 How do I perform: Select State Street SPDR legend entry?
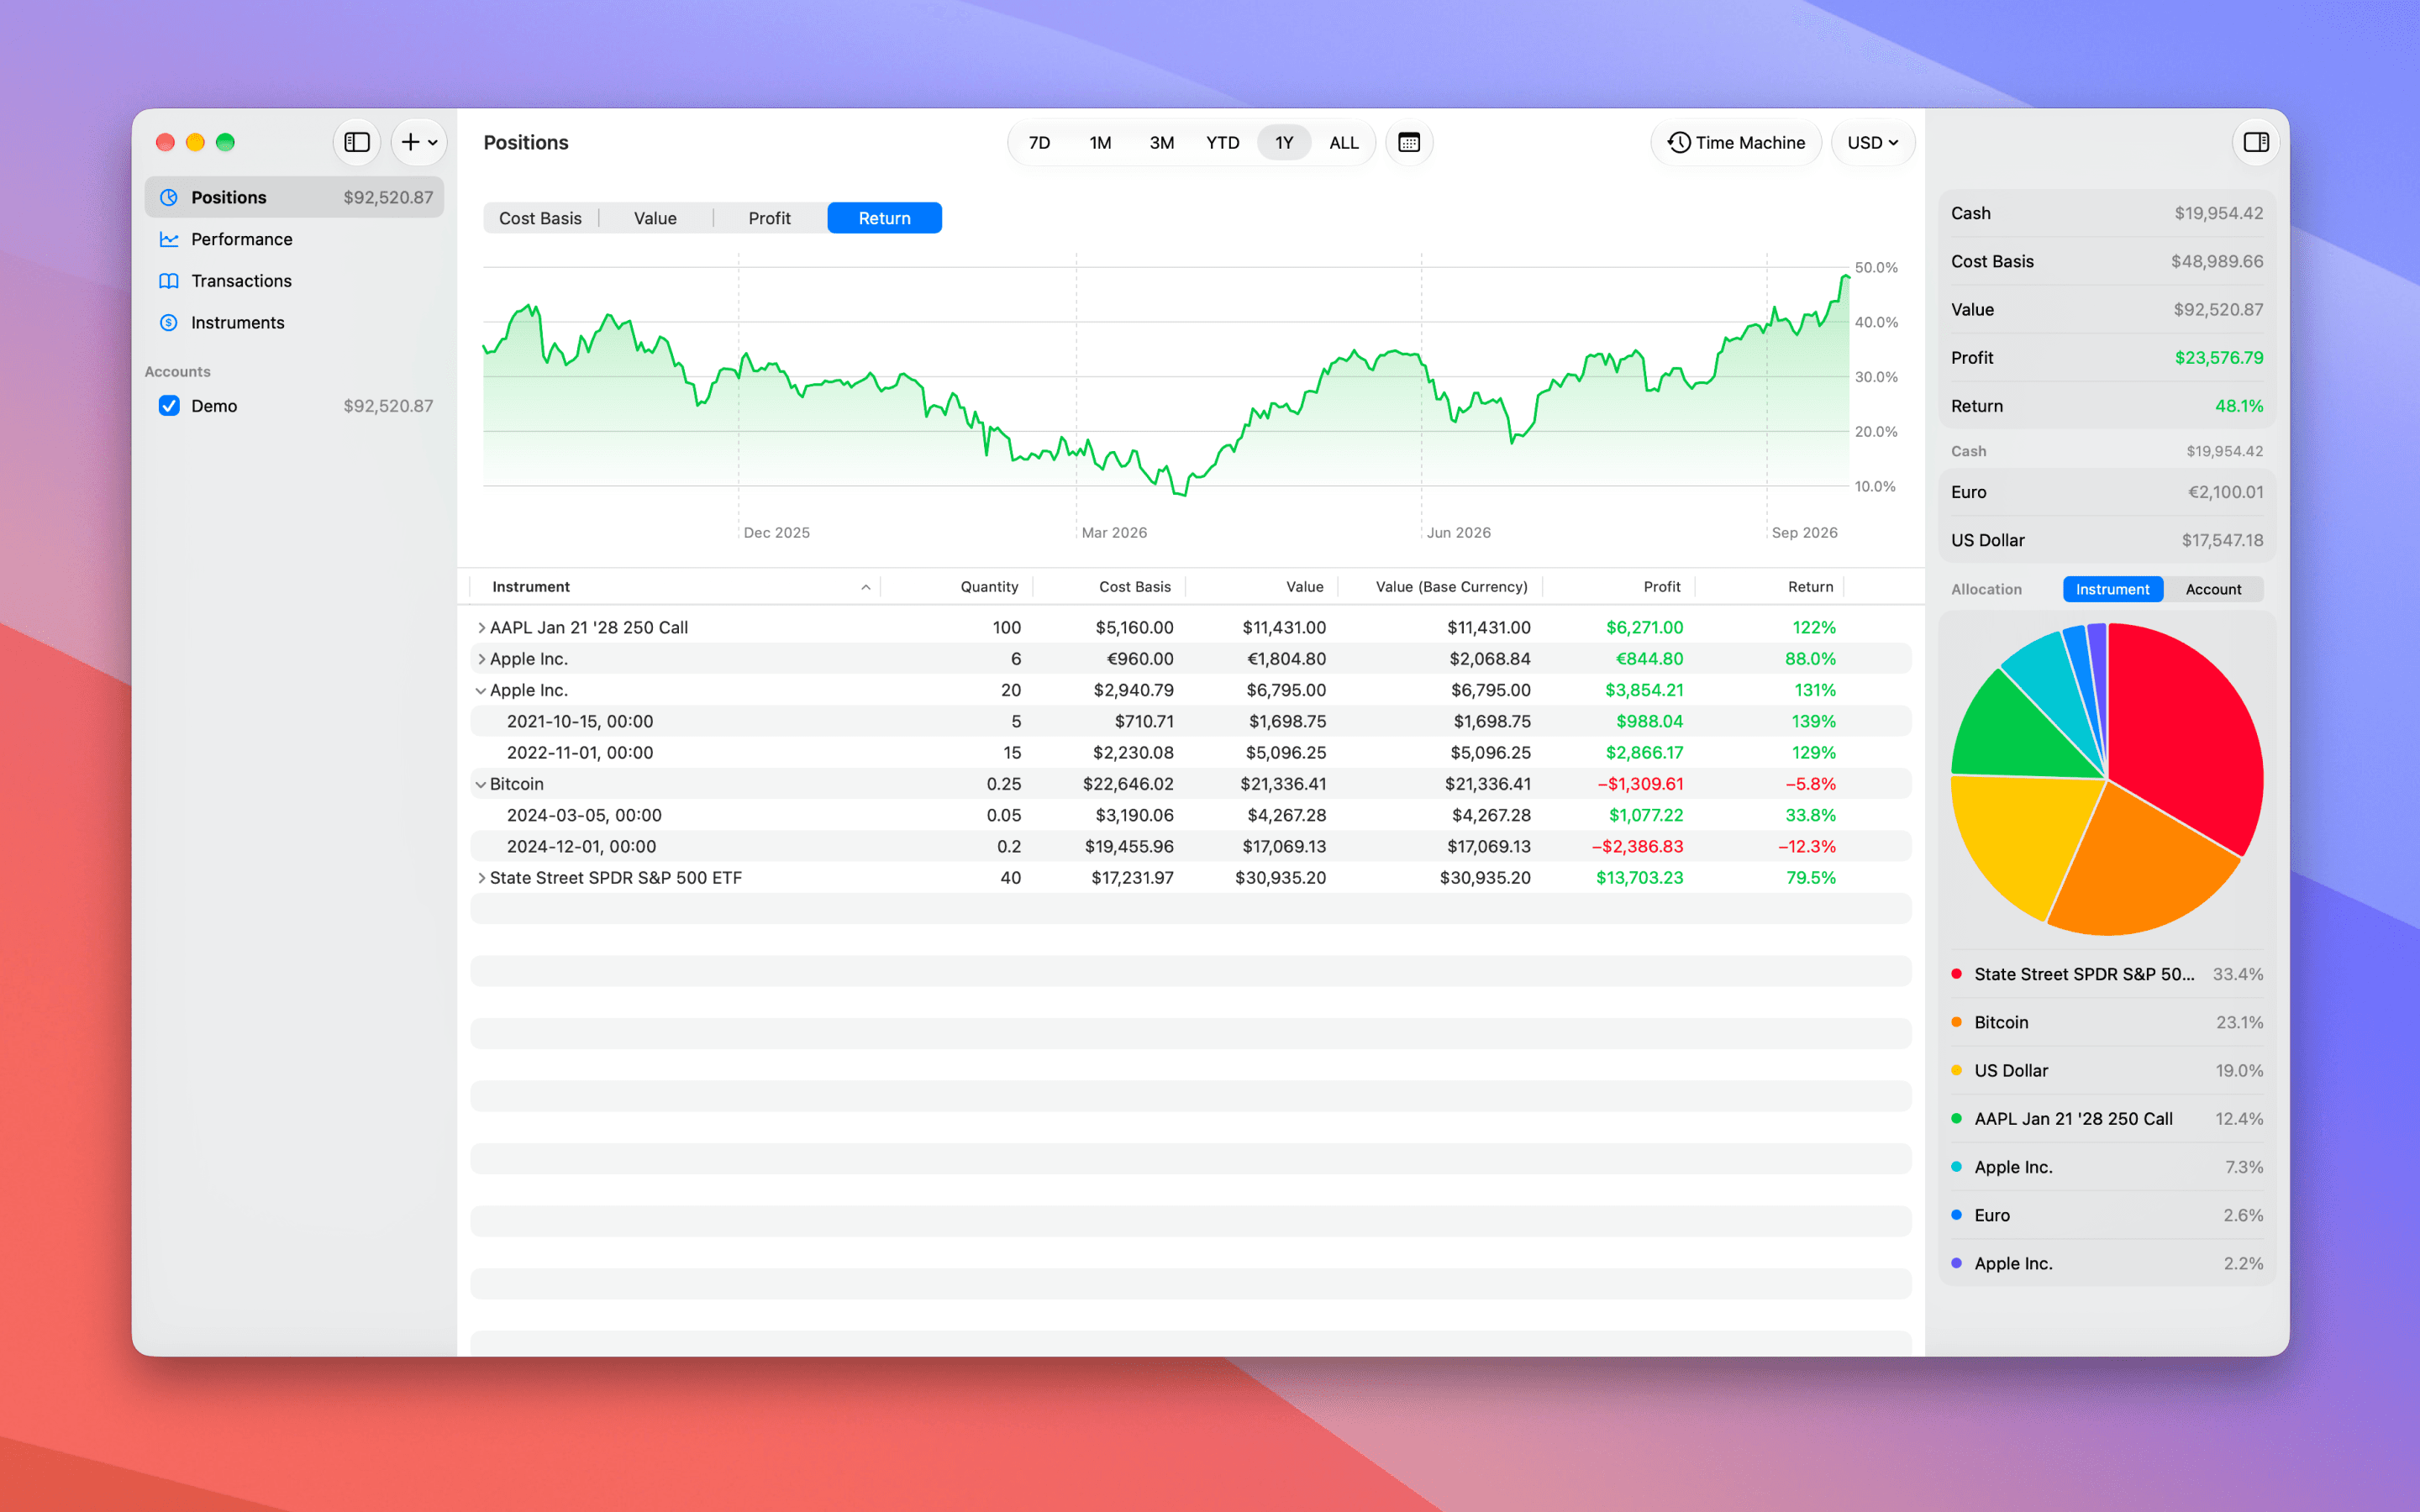pos(2107,974)
